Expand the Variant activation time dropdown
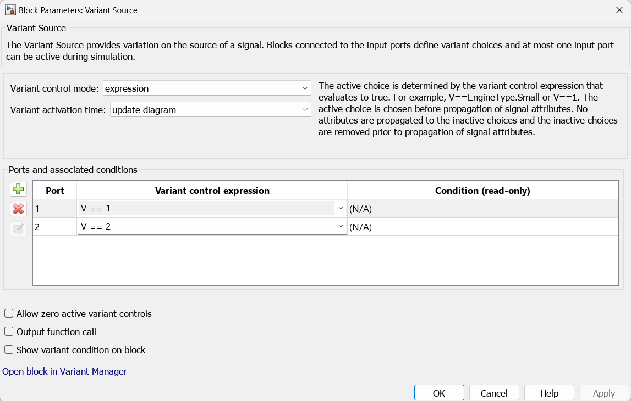The height and width of the screenshot is (401, 631). (304, 110)
